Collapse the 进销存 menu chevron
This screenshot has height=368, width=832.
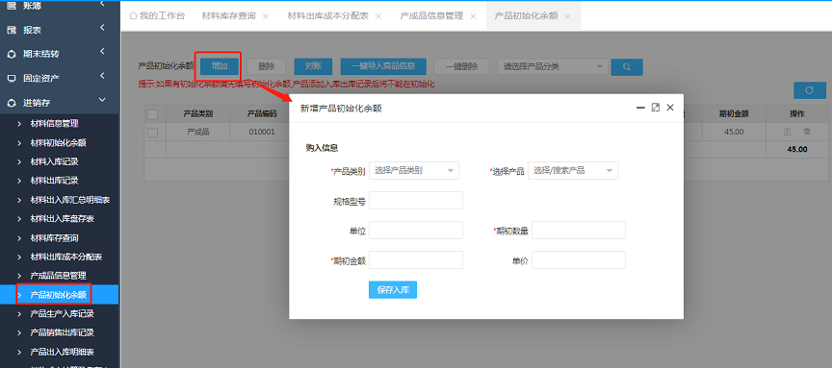pyautogui.click(x=102, y=100)
